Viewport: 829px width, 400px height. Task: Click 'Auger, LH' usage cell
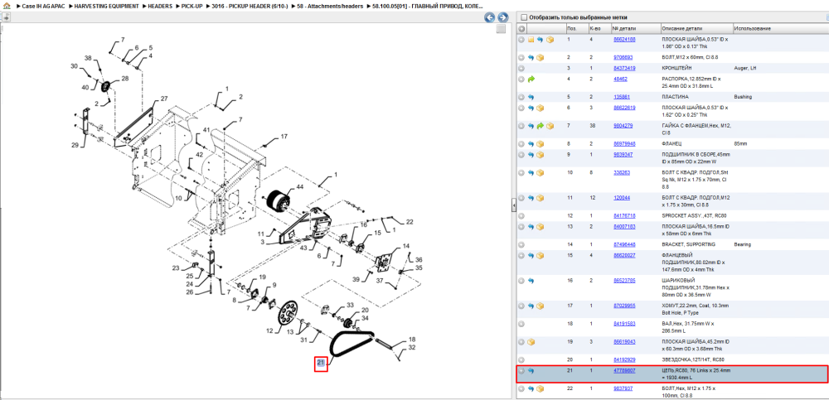pyautogui.click(x=744, y=68)
